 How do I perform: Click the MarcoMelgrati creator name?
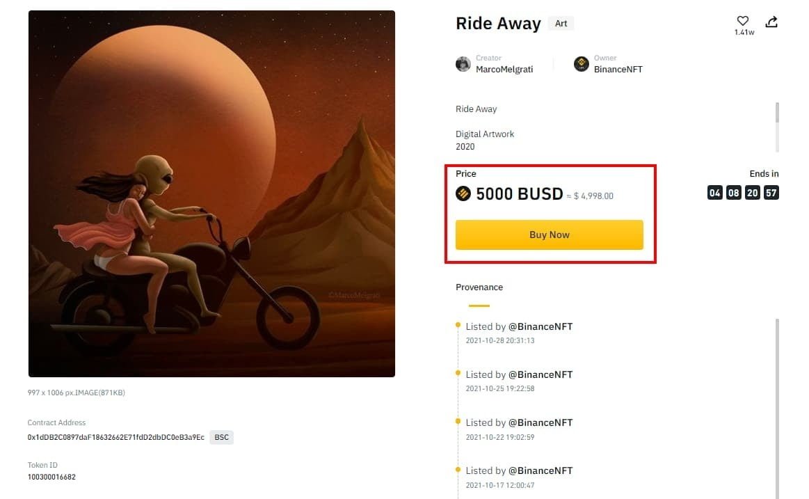(x=504, y=69)
